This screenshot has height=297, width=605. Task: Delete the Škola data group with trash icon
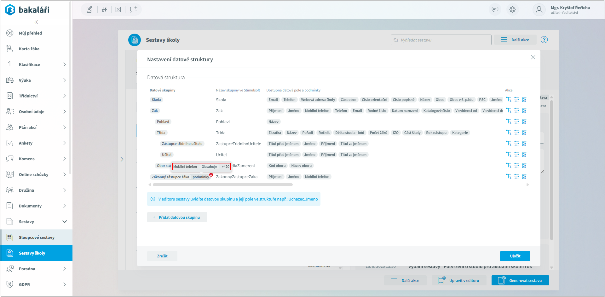click(x=524, y=100)
